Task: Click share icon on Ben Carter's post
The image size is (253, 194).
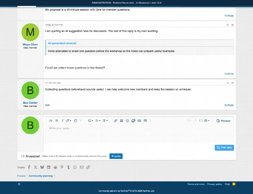Action: click(x=228, y=83)
